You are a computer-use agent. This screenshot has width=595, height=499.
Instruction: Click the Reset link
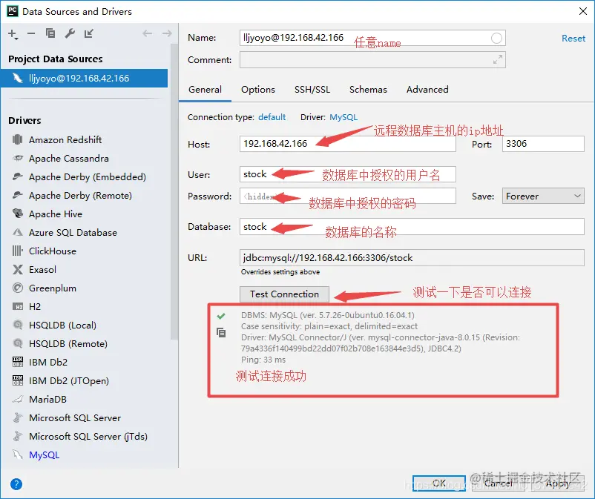pos(573,39)
